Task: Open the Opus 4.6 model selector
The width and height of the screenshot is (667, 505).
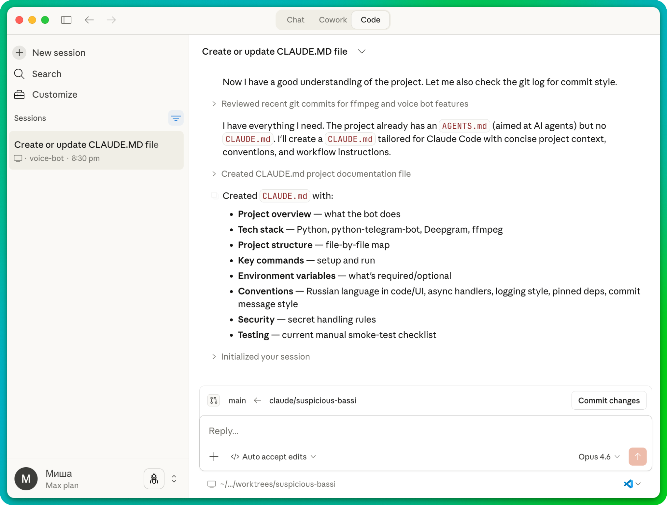Action: pyautogui.click(x=599, y=457)
